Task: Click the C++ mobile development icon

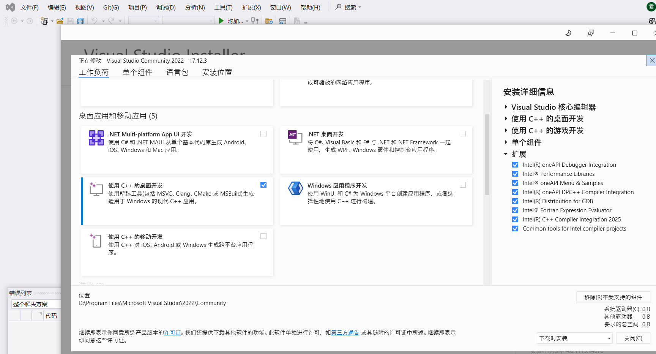Action: (x=96, y=240)
